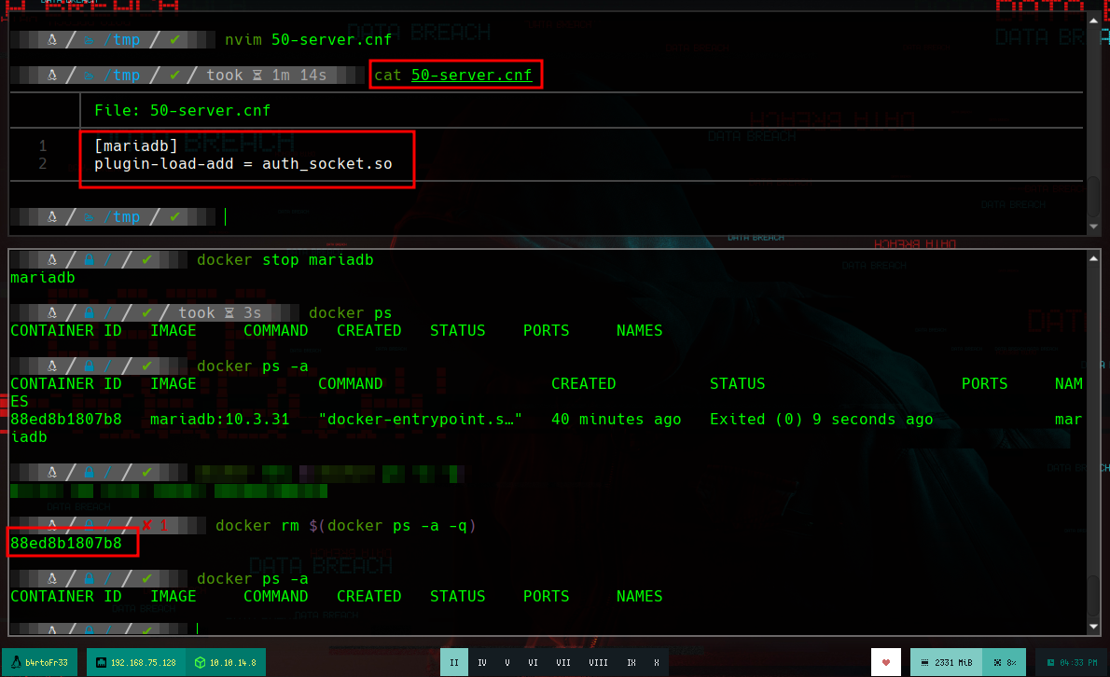Click the memory icon beside 2331 MiB

924,663
